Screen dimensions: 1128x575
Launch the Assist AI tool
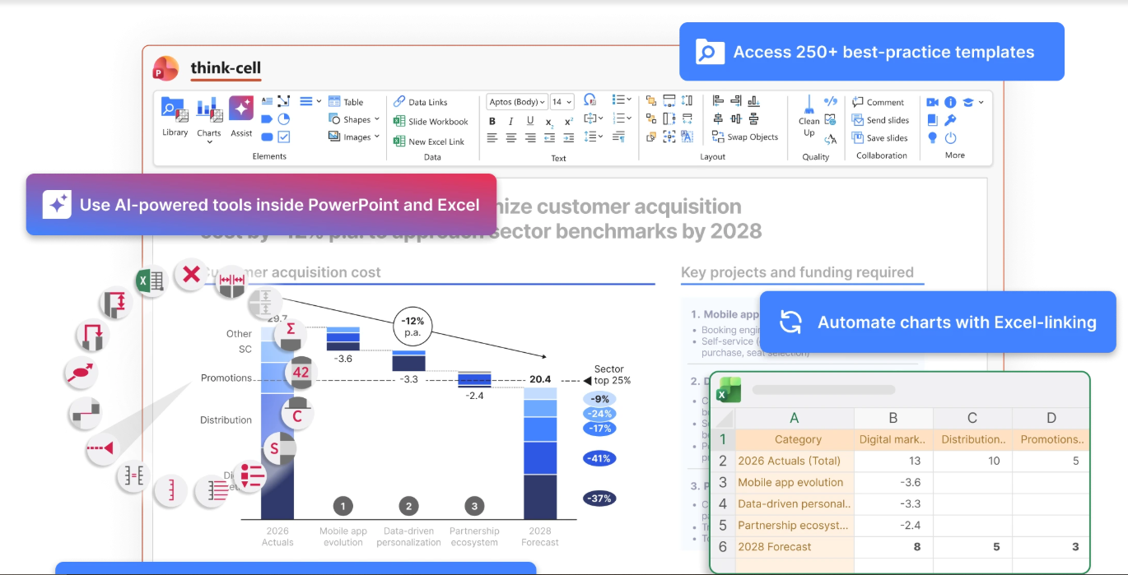(x=241, y=116)
